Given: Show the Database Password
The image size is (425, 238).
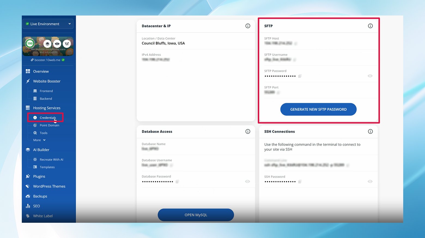Looking at the screenshot, I should click(x=247, y=181).
